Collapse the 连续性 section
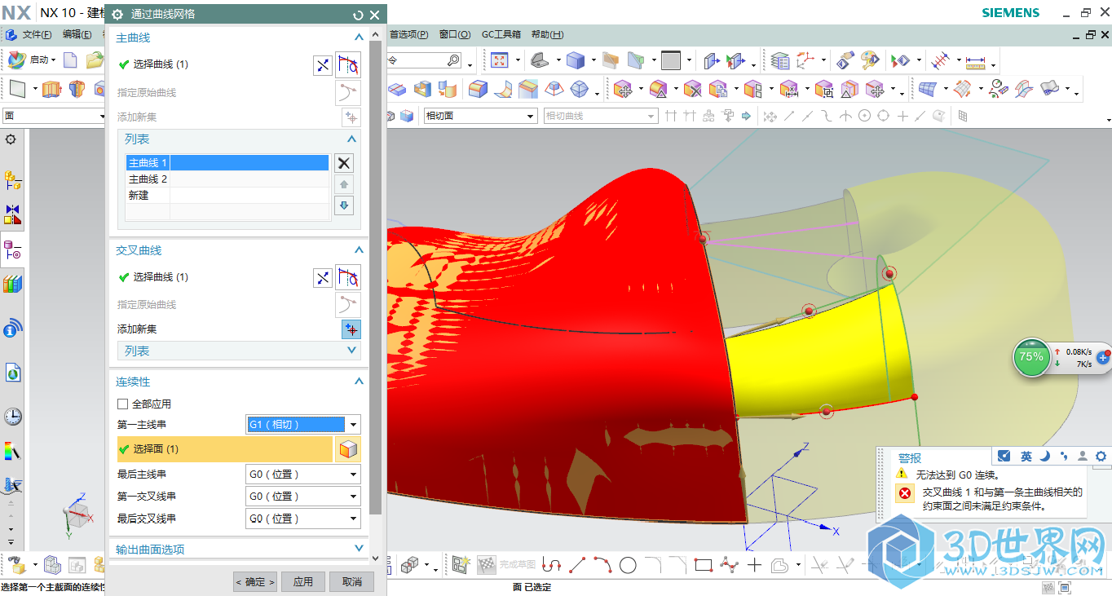Image resolution: width=1112 pixels, height=596 pixels. pyautogui.click(x=358, y=382)
